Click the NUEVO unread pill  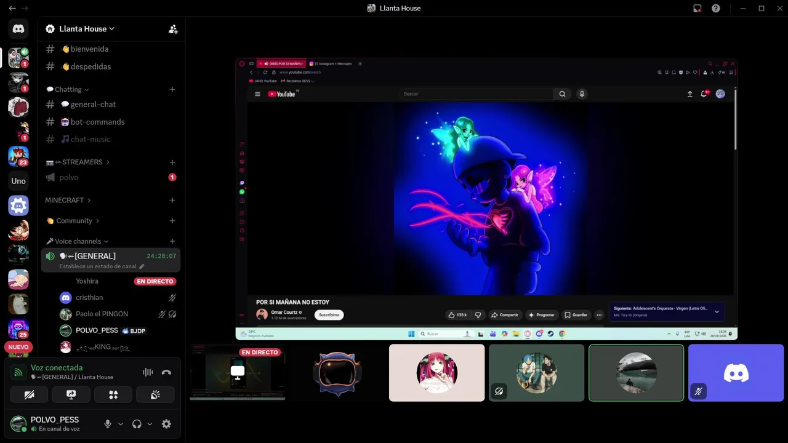click(18, 347)
